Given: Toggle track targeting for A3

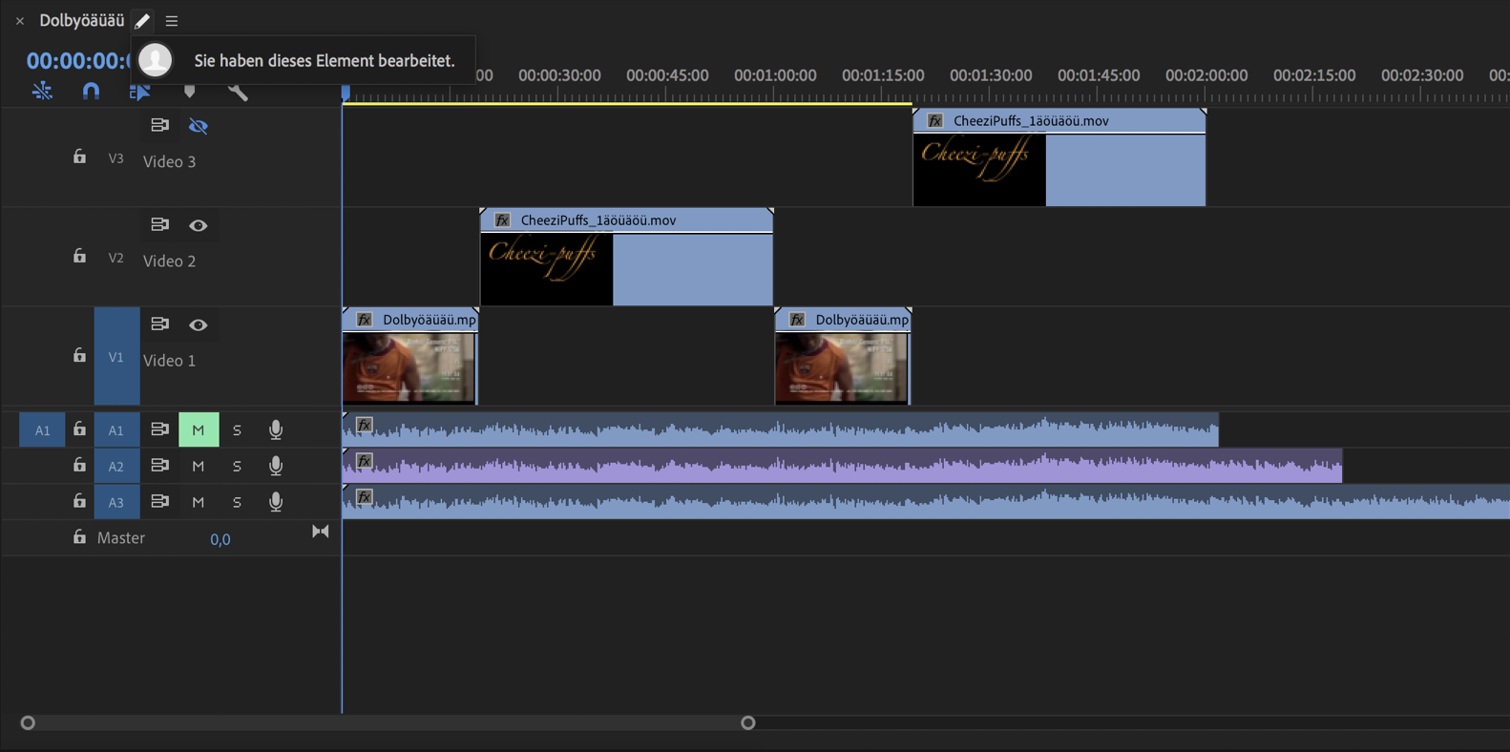Looking at the screenshot, I should [x=116, y=502].
